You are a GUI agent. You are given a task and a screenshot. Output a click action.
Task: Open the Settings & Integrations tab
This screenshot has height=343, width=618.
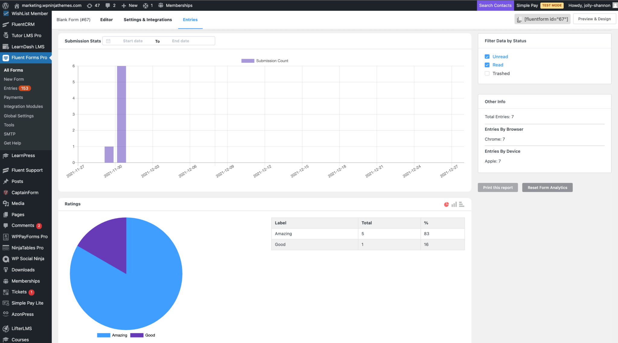148,19
